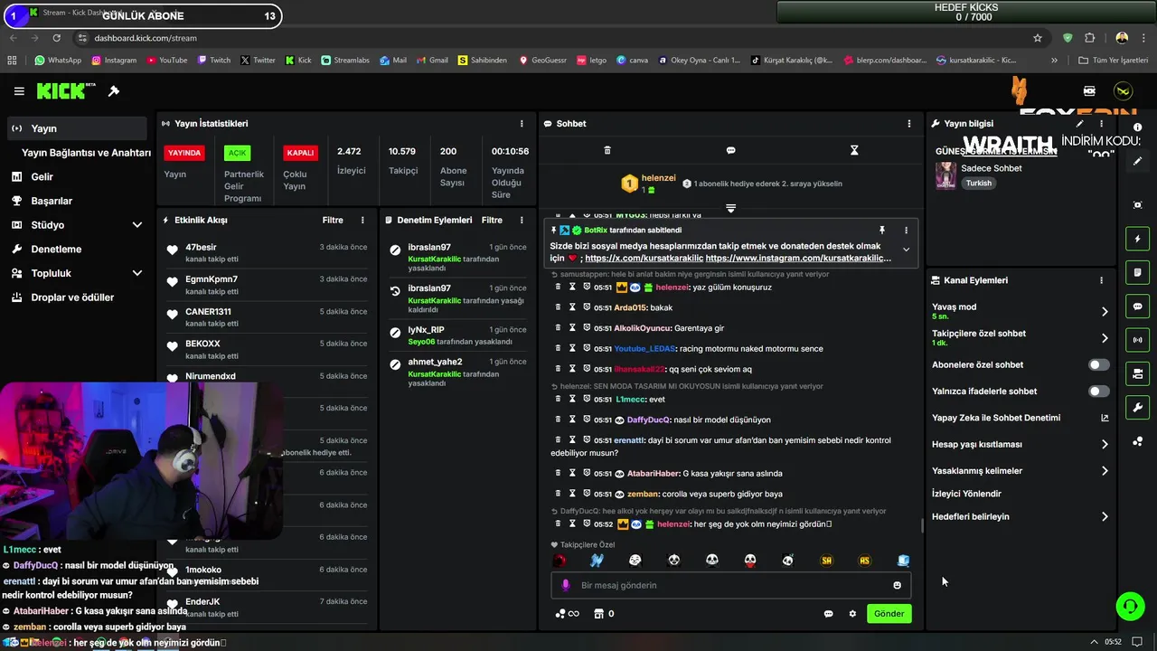Image resolution: width=1157 pixels, height=651 pixels.
Task: Open Yapay Zeka ile Sohbet Denetimi
Action: coord(1021,418)
